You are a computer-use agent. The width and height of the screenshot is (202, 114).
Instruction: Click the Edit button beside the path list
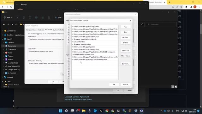tap(126, 32)
